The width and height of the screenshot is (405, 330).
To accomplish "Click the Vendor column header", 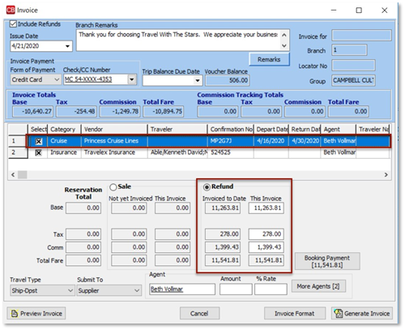I will tap(114, 129).
